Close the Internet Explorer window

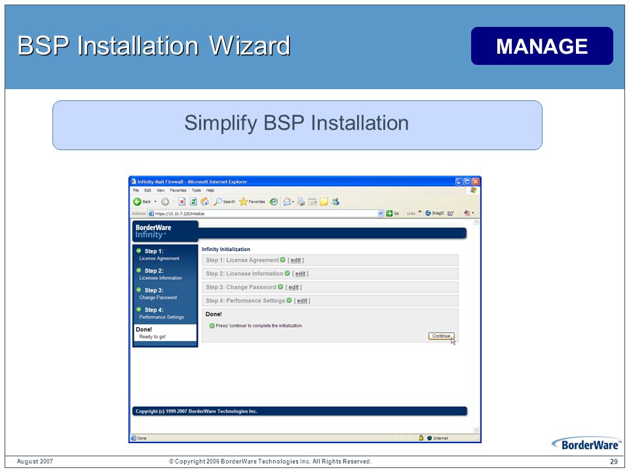476,182
